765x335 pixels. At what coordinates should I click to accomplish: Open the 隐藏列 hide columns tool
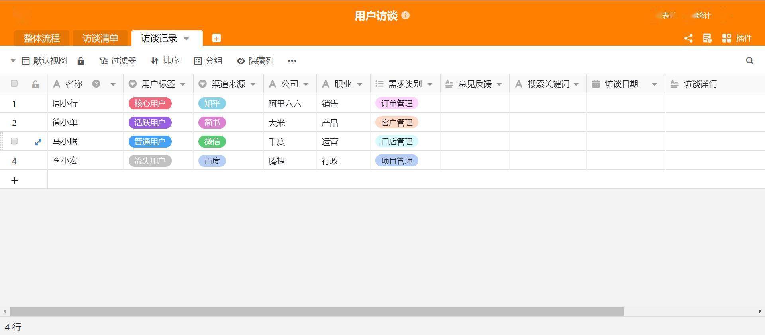point(255,61)
